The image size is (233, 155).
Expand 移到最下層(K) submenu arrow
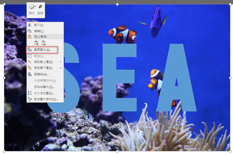pyautogui.click(x=61, y=68)
